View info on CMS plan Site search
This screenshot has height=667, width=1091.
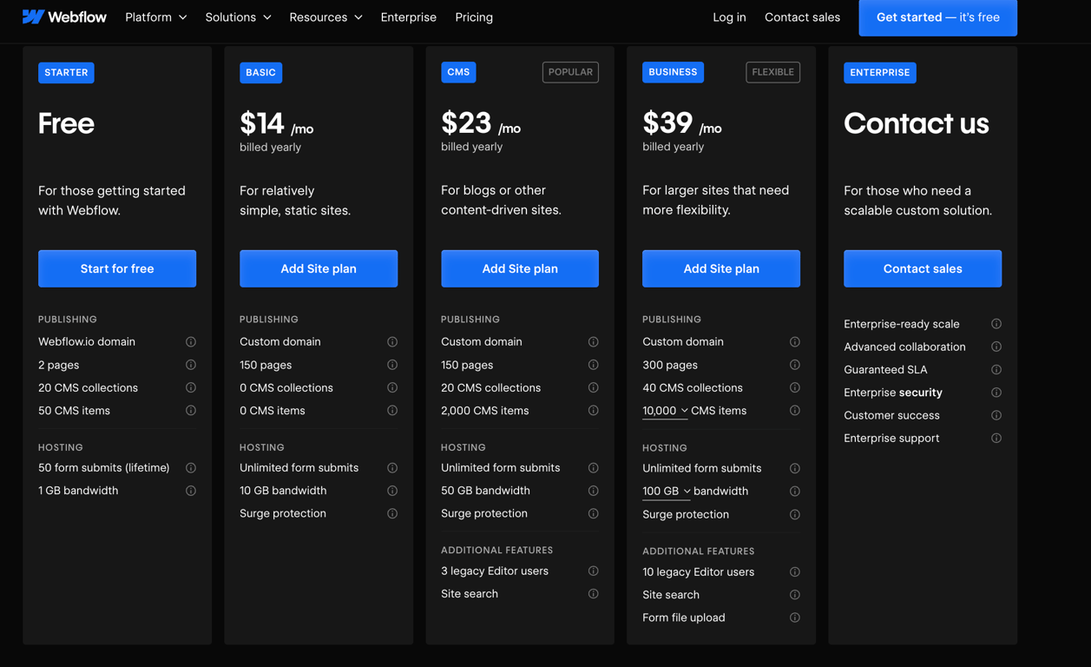[594, 594]
